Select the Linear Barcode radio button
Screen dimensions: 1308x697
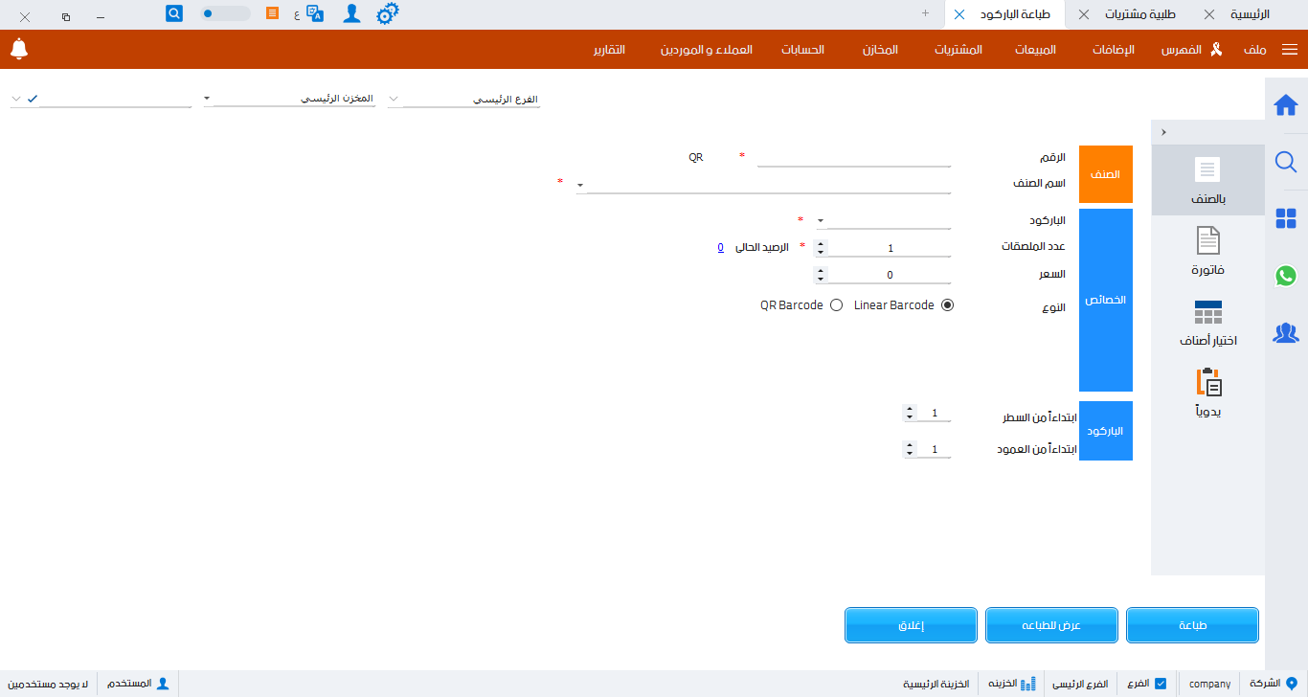pyautogui.click(x=948, y=305)
